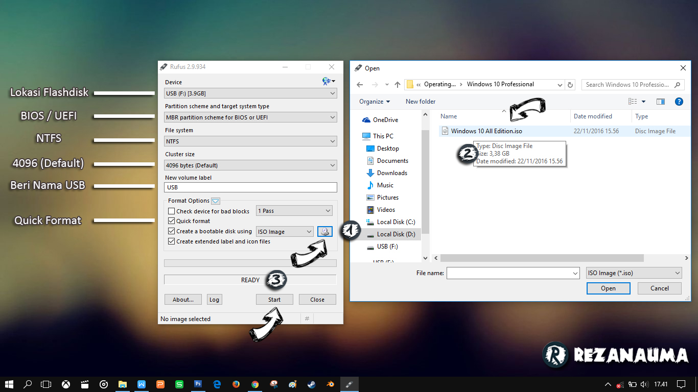Open the Rufus language globe icon menu
Viewport: 698px width, 392px height.
[x=328, y=81]
